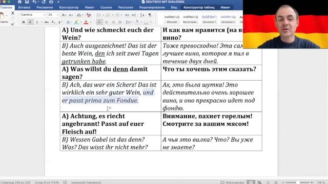Switch to the Конструктор tab
328x184 pixels.
69,7
